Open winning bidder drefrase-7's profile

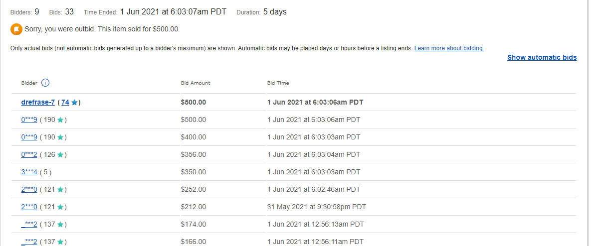point(38,102)
